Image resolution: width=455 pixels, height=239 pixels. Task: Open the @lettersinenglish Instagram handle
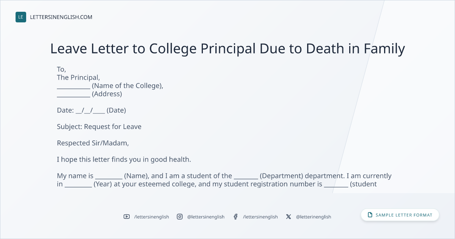coord(206,217)
